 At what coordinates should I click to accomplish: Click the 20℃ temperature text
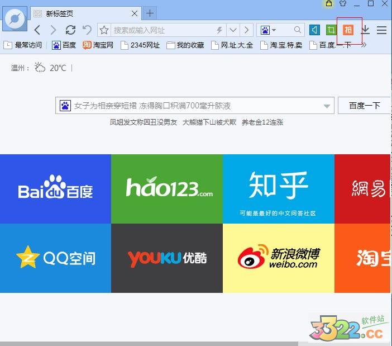pyautogui.click(x=58, y=68)
